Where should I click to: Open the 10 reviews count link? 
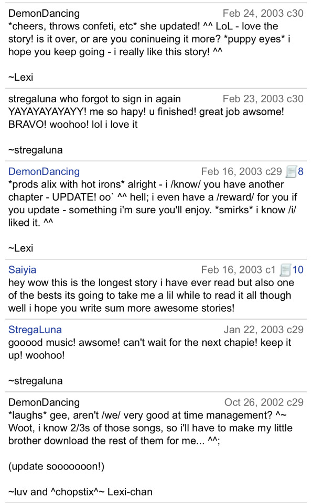(x=298, y=269)
